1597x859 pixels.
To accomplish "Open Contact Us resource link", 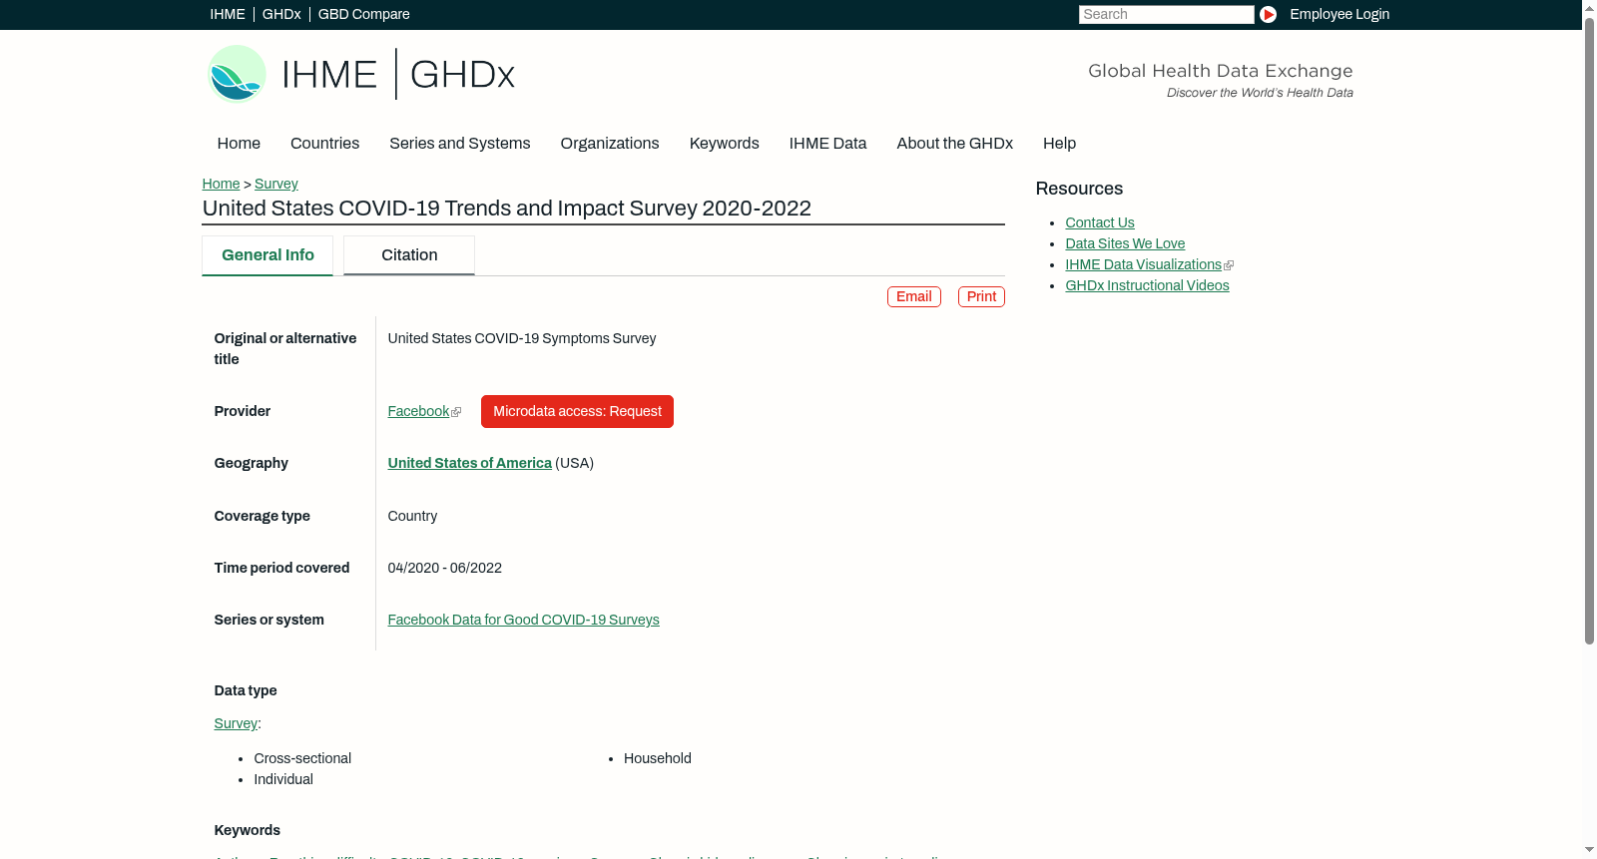I will (x=1099, y=222).
